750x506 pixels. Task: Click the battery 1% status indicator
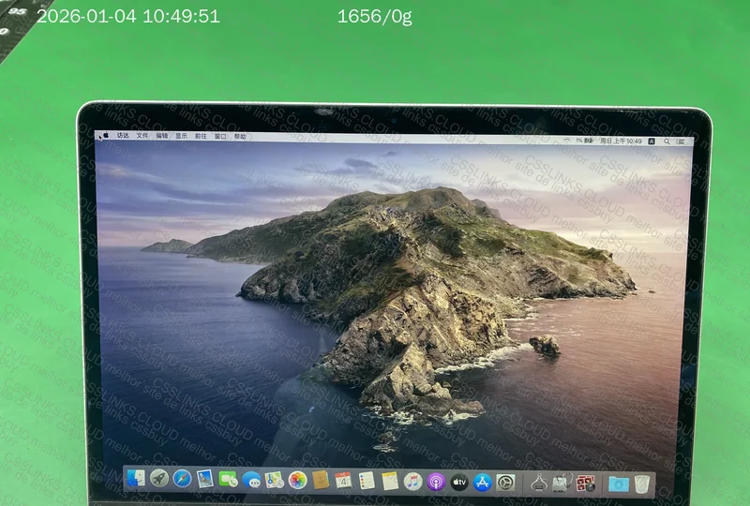(584, 141)
